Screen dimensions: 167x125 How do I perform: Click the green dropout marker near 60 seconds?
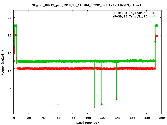click(x=58, y=103)
